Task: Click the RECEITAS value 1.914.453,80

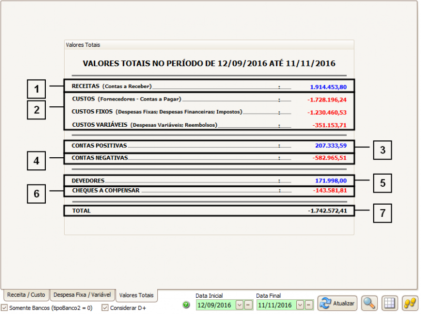Action: coord(328,87)
